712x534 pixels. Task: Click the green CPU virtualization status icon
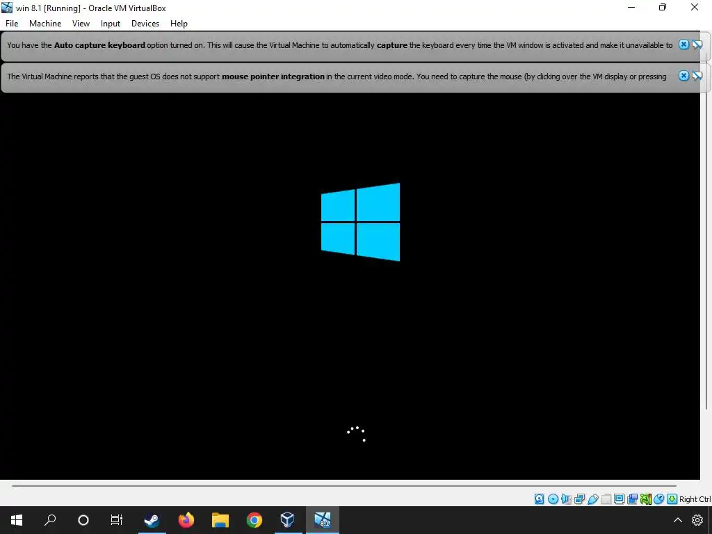(x=646, y=499)
